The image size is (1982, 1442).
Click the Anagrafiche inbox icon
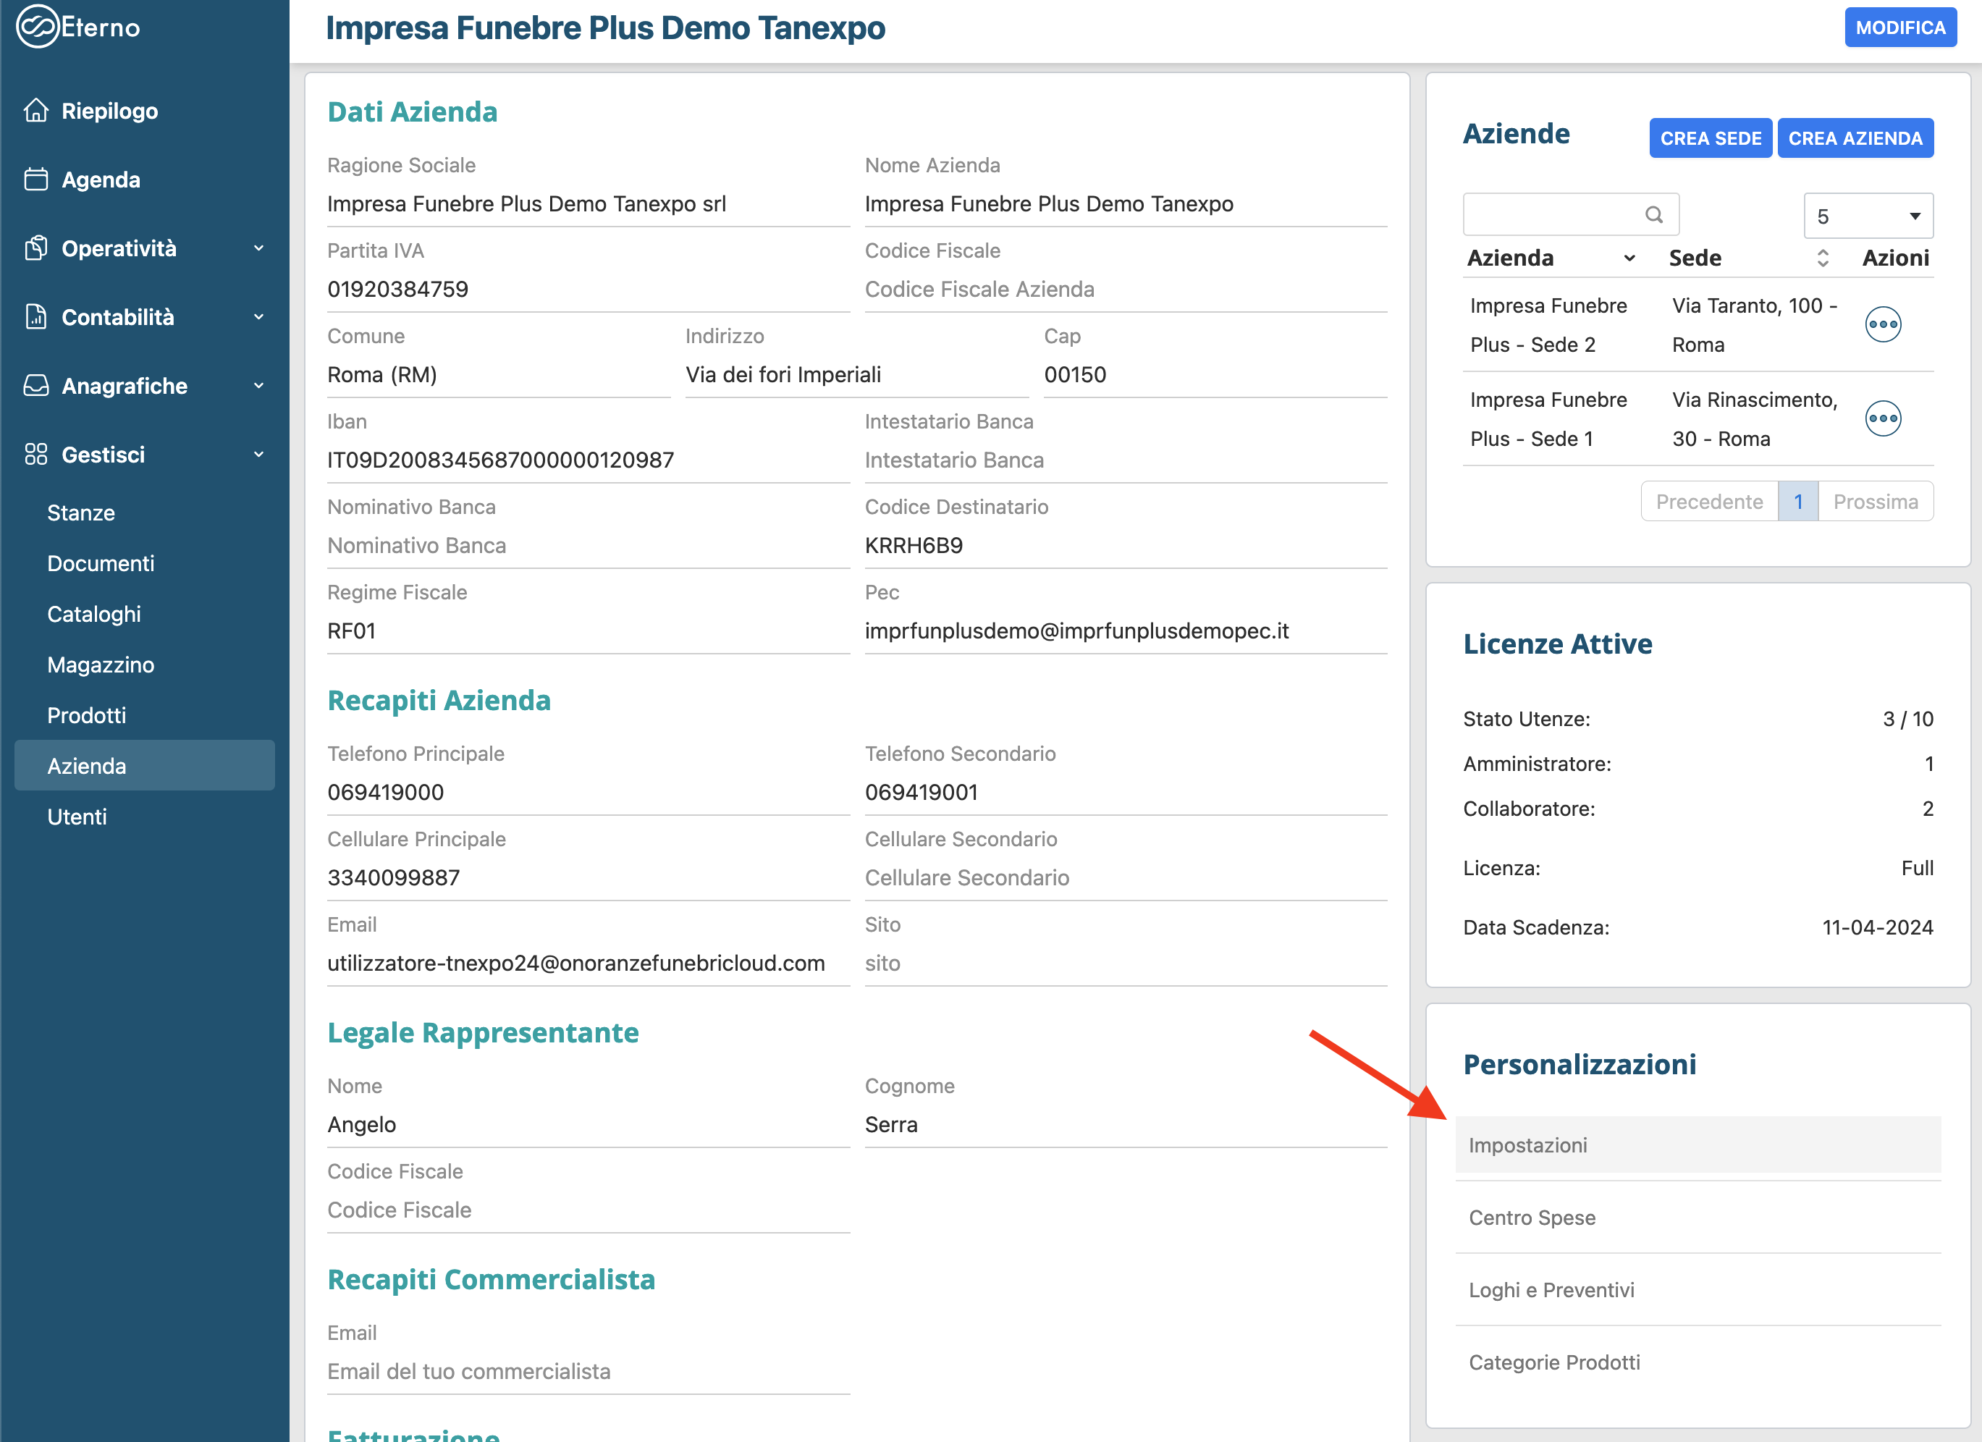tap(35, 385)
